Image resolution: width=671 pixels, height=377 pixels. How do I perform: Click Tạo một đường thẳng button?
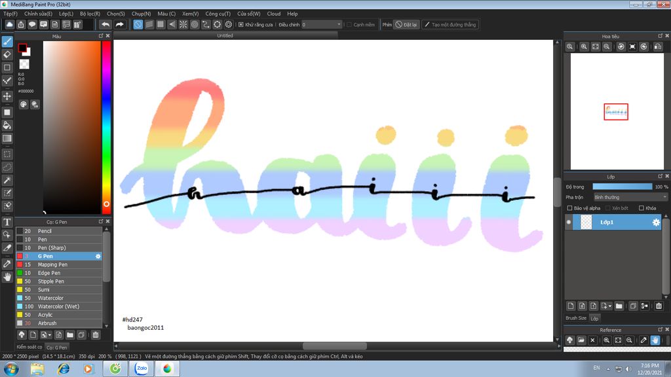450,25
